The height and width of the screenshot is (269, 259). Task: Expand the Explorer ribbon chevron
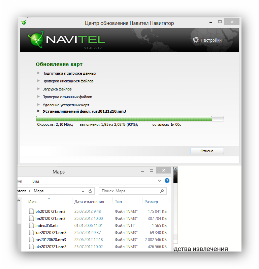(x=160, y=181)
